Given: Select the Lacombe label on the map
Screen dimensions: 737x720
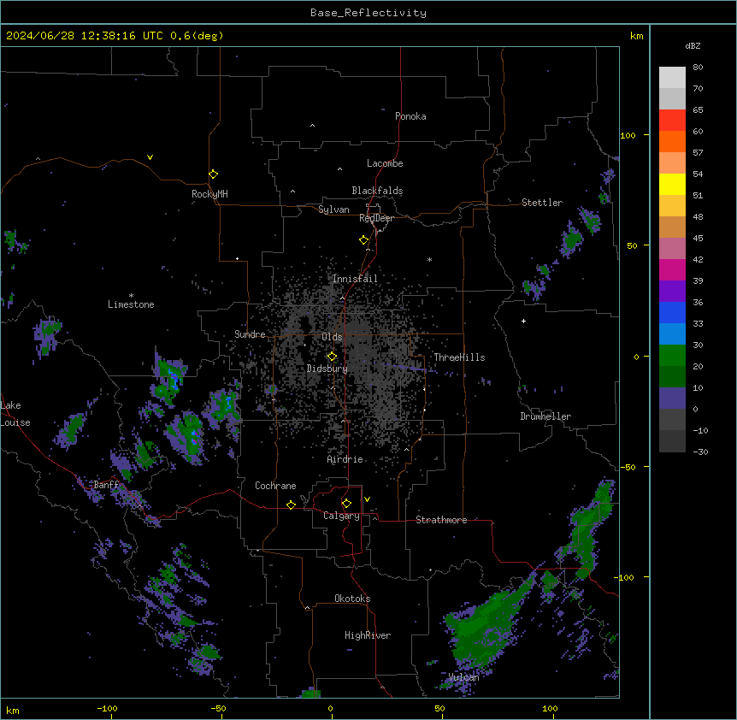Looking at the screenshot, I should (x=385, y=163).
